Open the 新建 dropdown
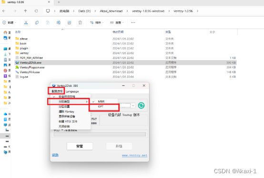Screen dimensions: 264x178 coord(9,22)
